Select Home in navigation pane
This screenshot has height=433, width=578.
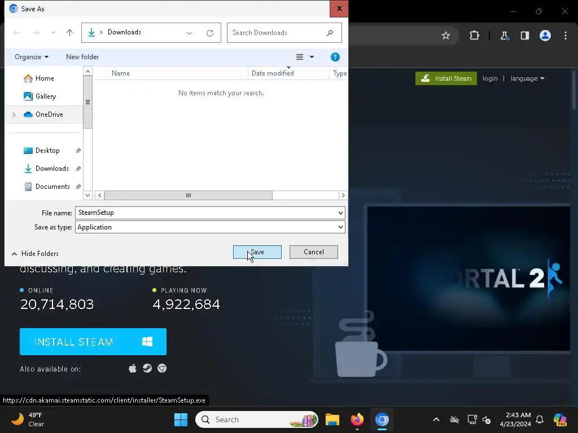click(44, 78)
